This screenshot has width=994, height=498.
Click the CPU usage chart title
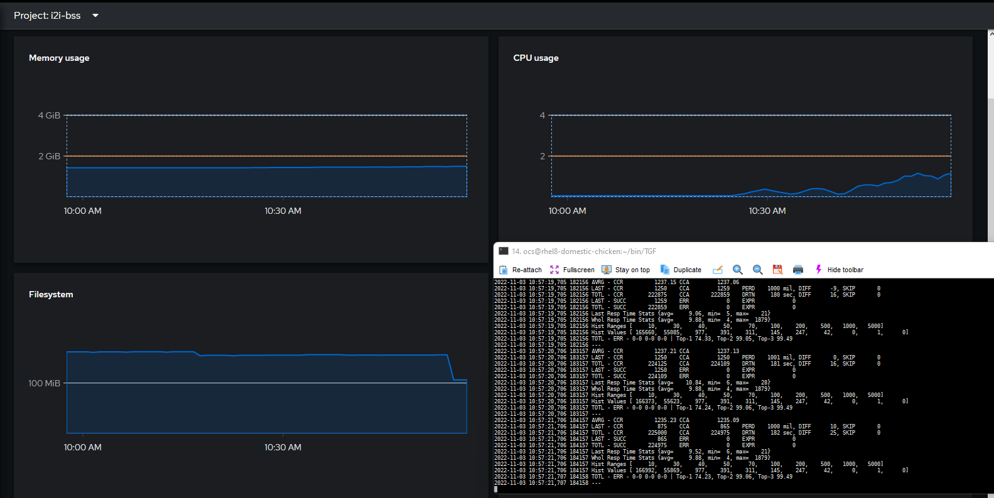[536, 58]
